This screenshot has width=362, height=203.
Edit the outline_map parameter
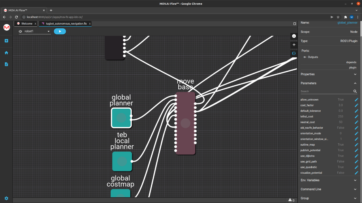tap(356, 145)
